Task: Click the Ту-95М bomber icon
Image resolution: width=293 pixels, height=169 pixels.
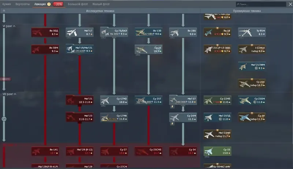Action: coord(245,33)
